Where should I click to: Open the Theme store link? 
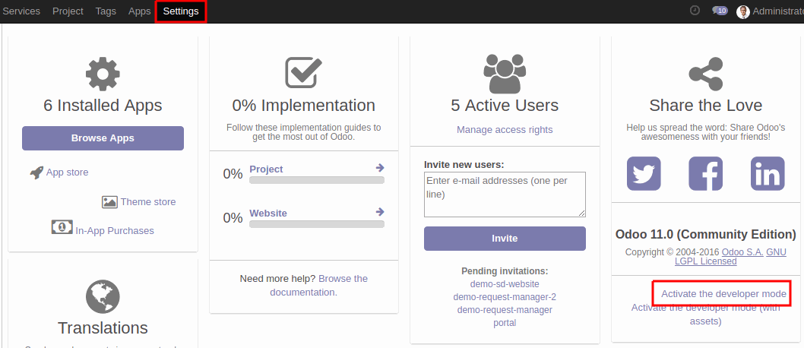[148, 202]
